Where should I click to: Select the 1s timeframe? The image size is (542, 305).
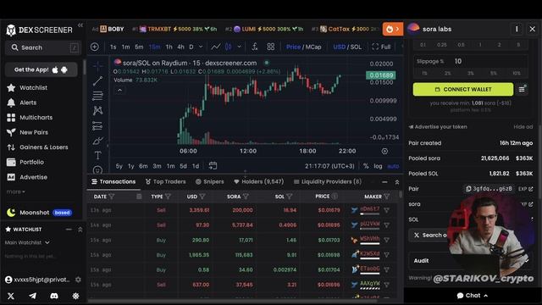[x=113, y=47]
